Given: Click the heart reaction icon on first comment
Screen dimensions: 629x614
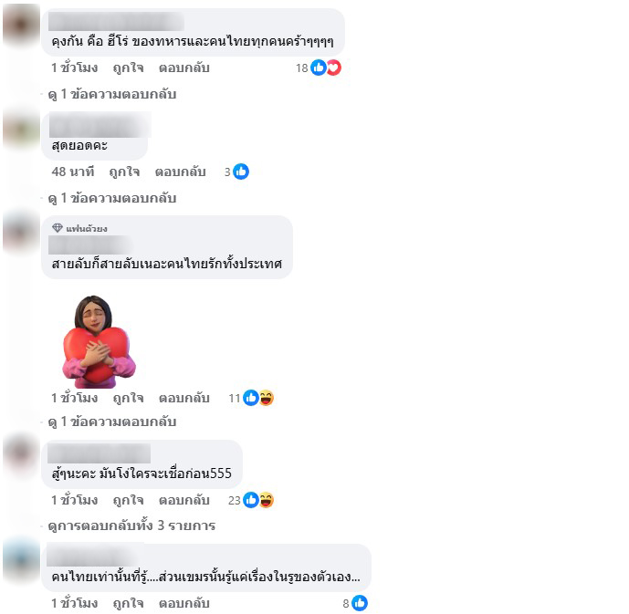Looking at the screenshot, I should point(334,68).
